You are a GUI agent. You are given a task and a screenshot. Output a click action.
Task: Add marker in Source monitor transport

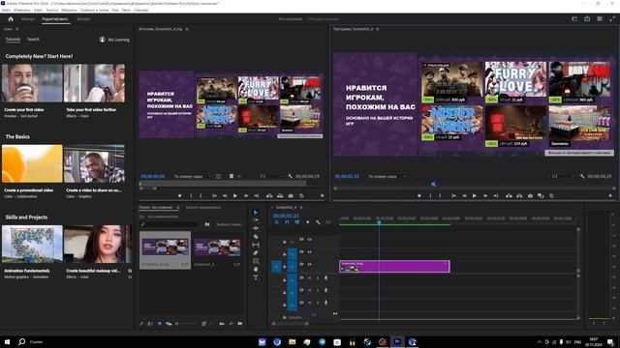[179, 195]
